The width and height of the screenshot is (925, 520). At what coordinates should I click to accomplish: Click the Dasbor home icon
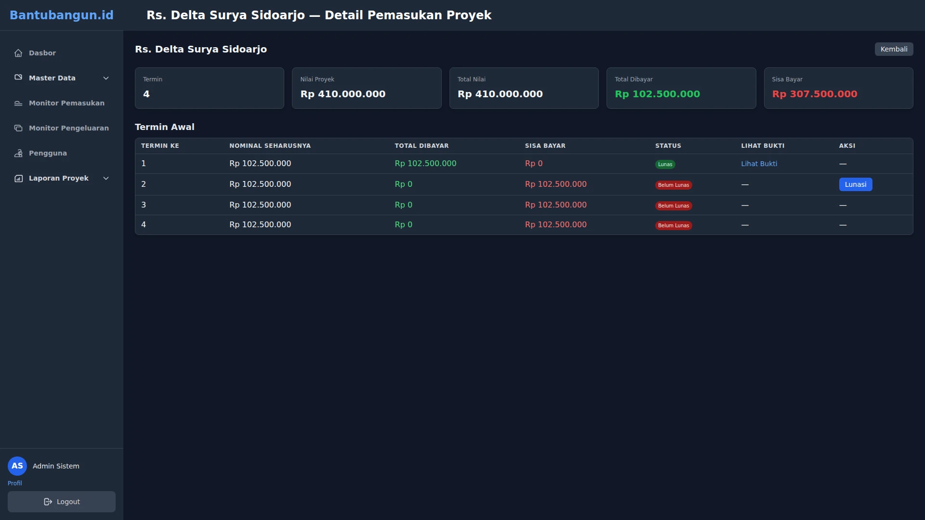(18, 53)
